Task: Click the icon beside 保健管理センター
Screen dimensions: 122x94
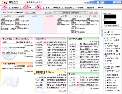Action: click(106, 78)
